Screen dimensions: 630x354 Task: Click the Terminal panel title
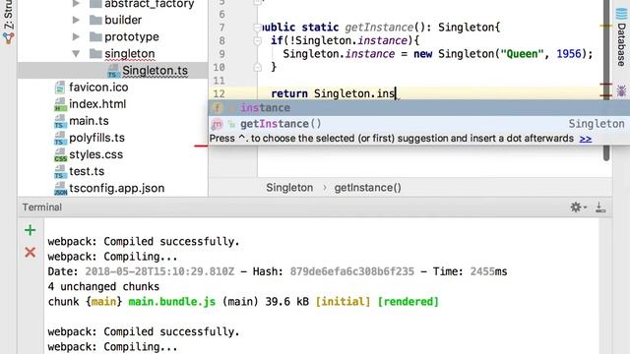pos(41,207)
